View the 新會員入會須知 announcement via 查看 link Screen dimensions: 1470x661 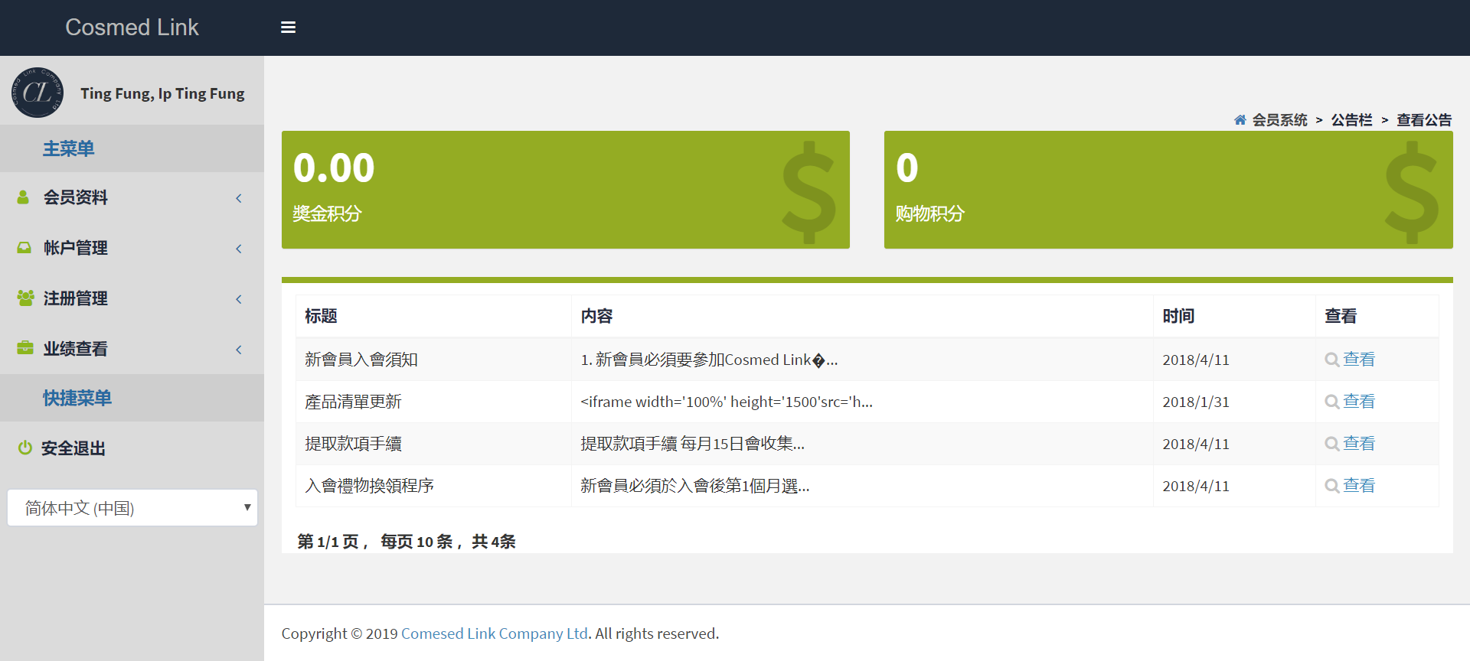click(1359, 360)
